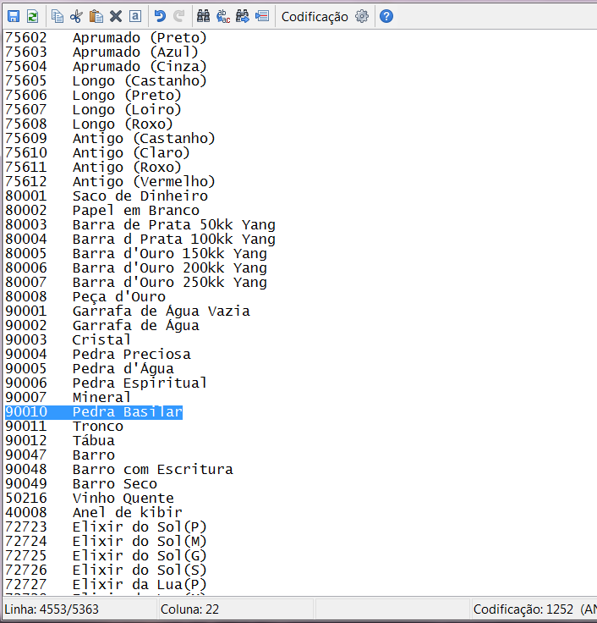Open Replace with the ab-ac icon
The width and height of the screenshot is (597, 623).
(x=223, y=16)
